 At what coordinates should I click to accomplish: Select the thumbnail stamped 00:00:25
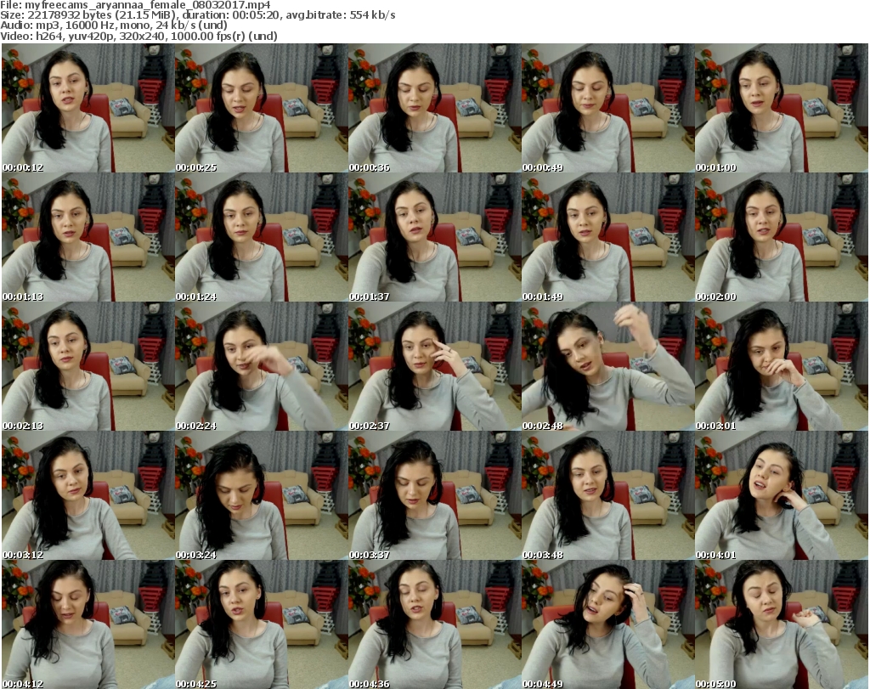(261, 108)
